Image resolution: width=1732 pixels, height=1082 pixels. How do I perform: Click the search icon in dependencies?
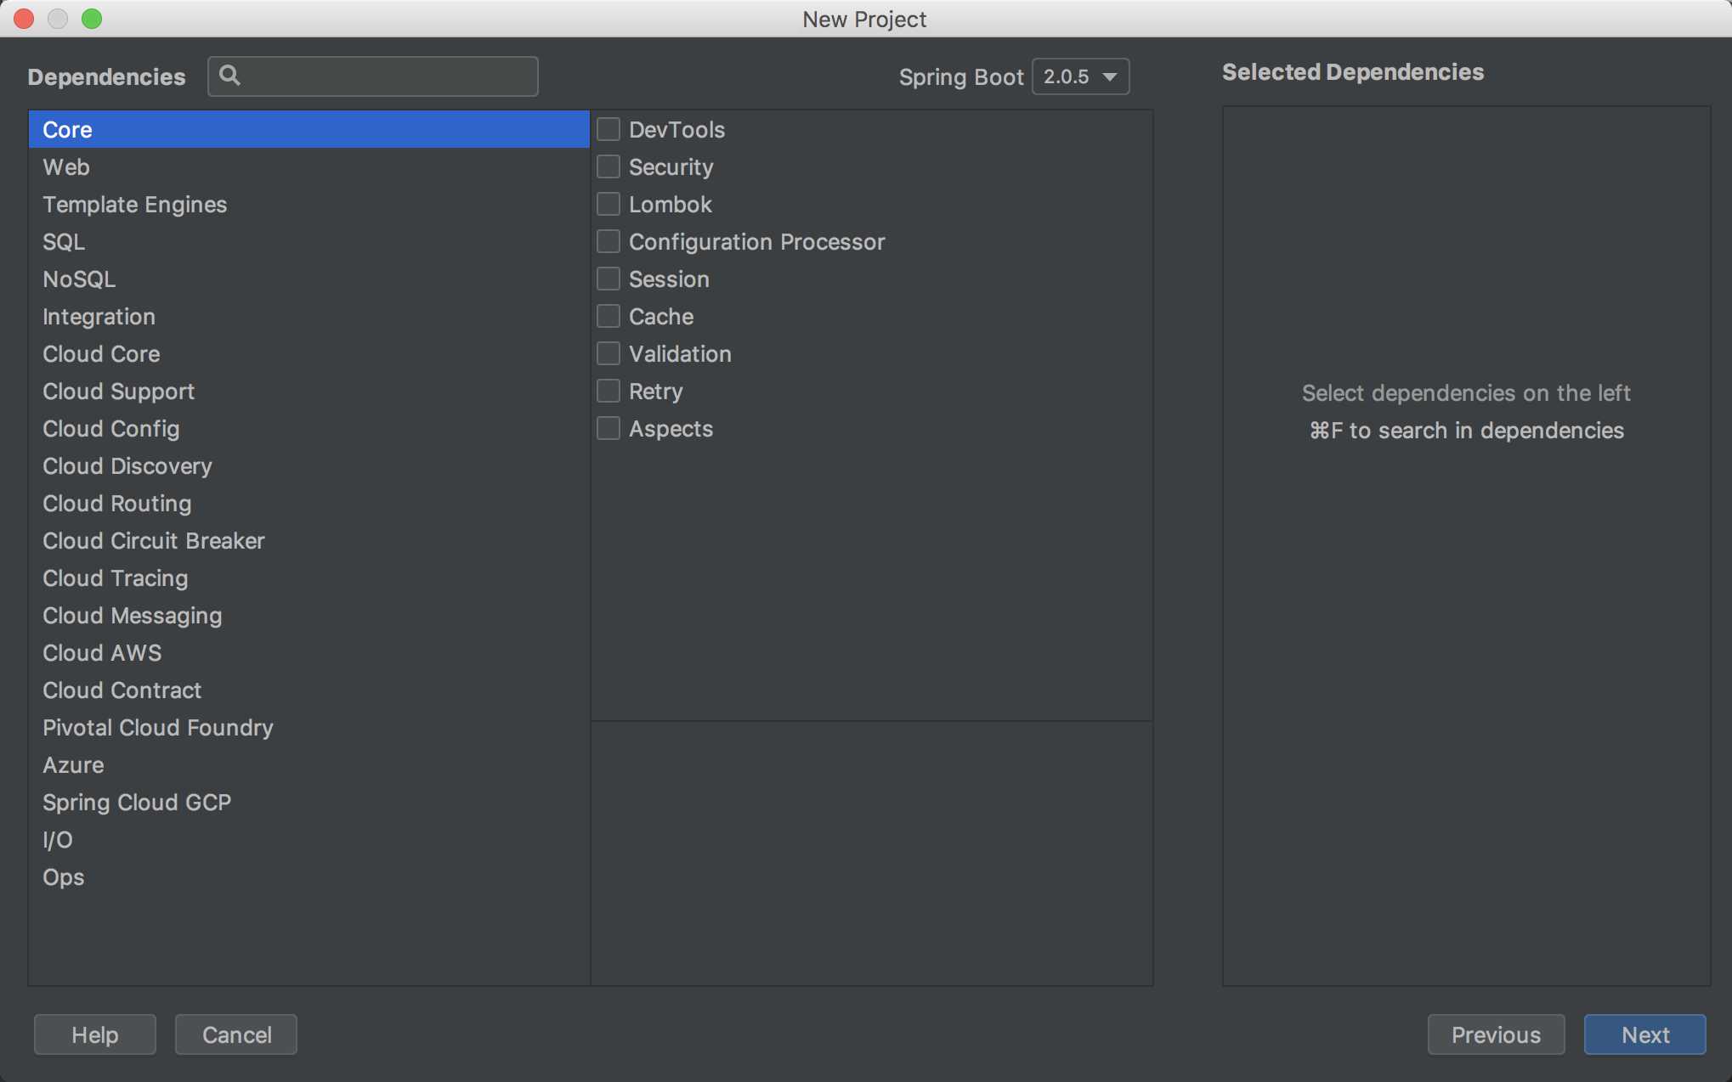(x=229, y=76)
